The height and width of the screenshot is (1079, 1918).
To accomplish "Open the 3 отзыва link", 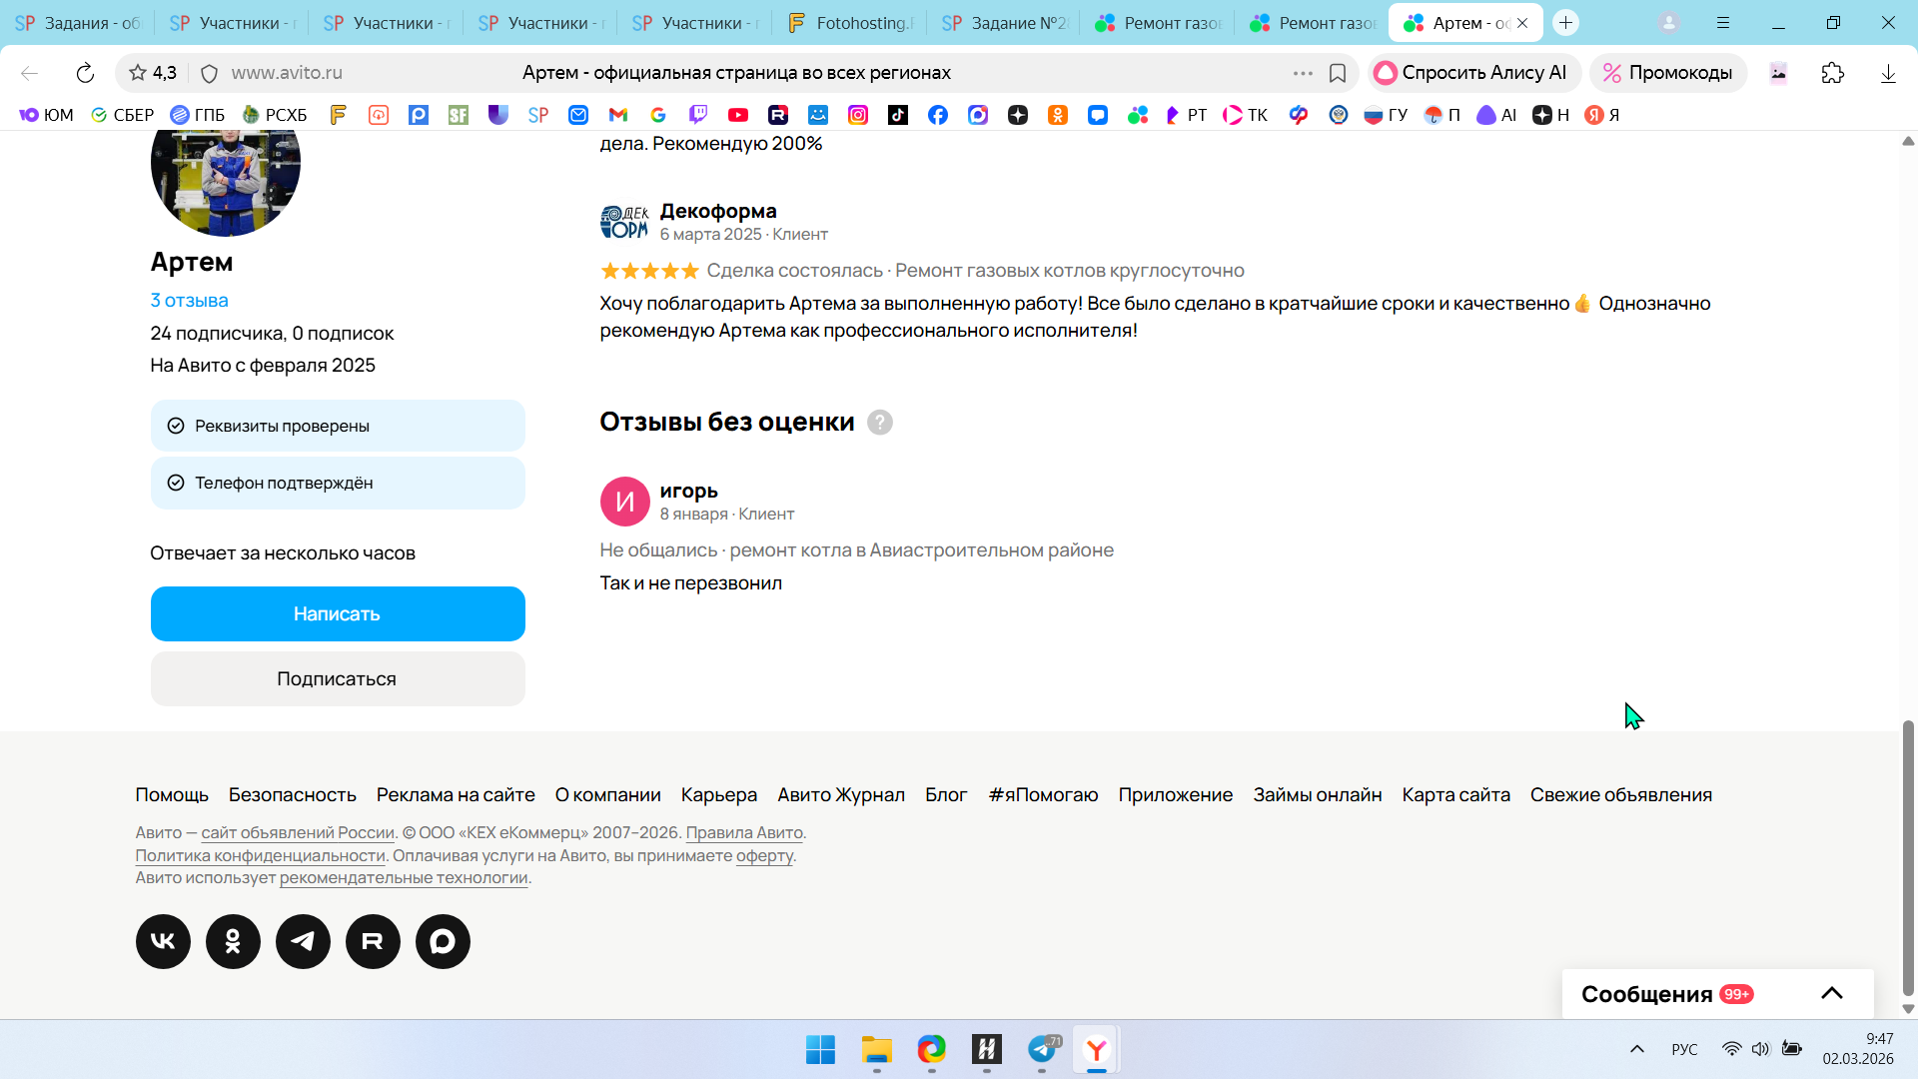I will pyautogui.click(x=189, y=301).
